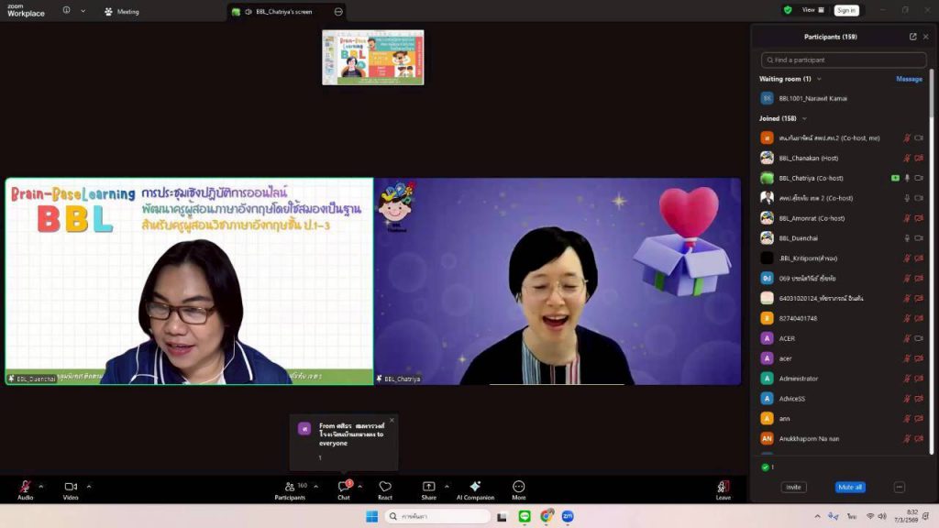Open the meeting info icon
939x528 pixels.
[x=67, y=11]
